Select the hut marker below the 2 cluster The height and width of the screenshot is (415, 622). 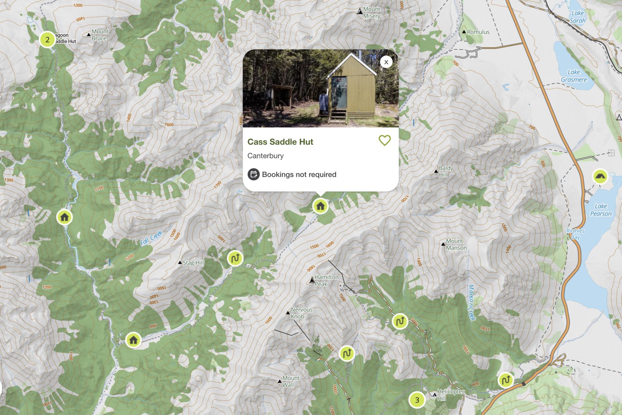click(65, 217)
